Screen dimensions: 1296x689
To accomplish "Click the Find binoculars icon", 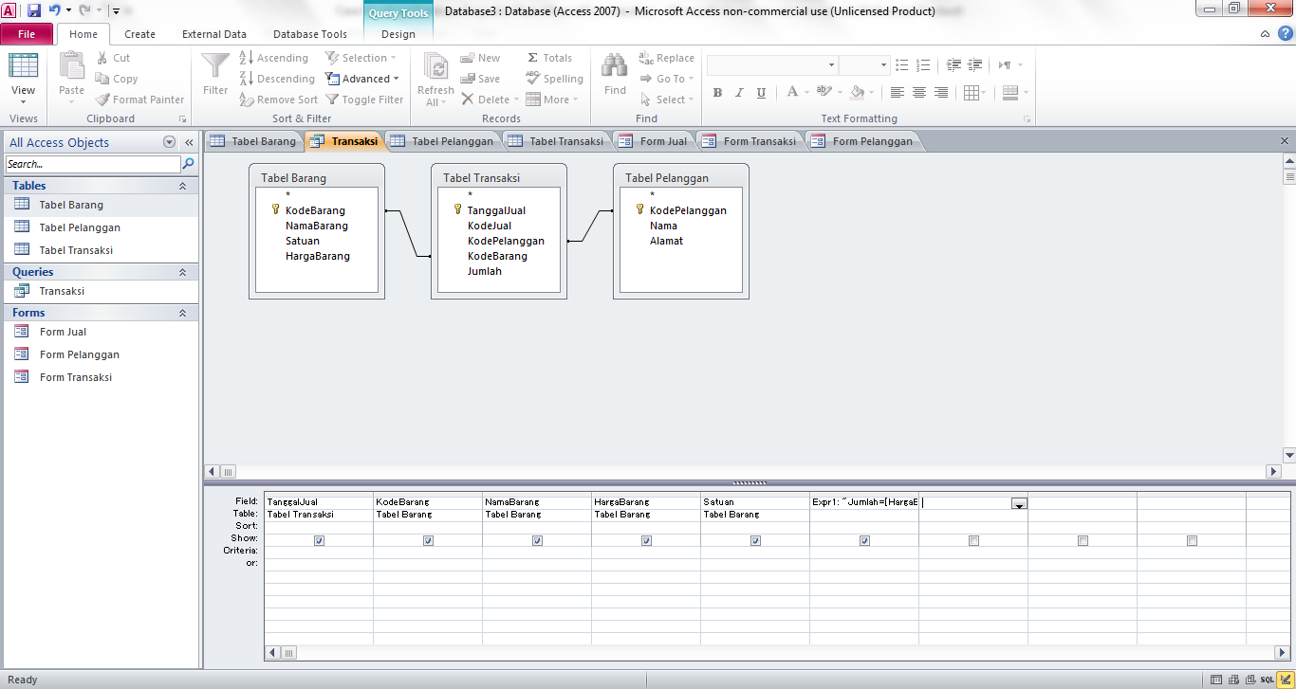I will [615, 66].
